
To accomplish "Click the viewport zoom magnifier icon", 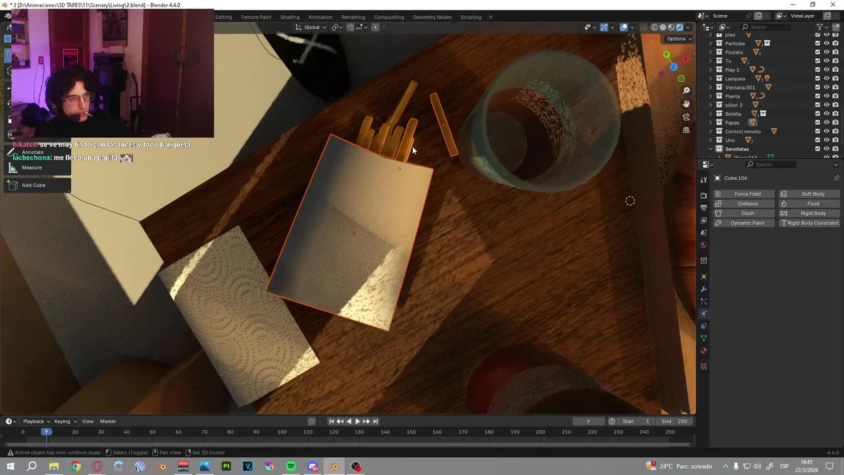I will pyautogui.click(x=686, y=90).
